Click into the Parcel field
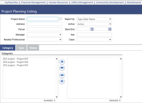 [45, 29]
